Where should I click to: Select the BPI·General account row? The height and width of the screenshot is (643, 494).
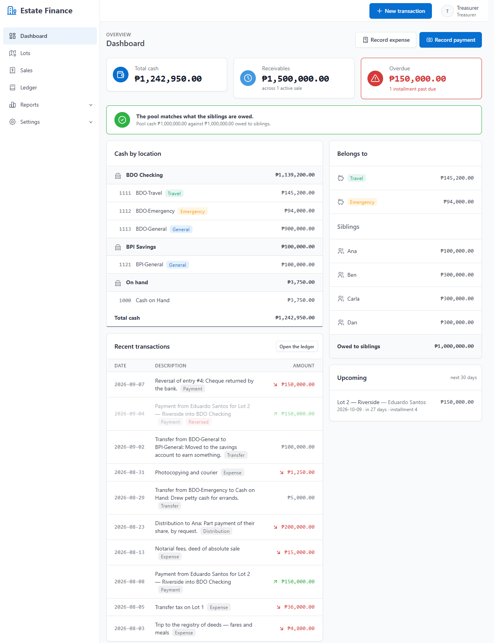[x=214, y=265]
